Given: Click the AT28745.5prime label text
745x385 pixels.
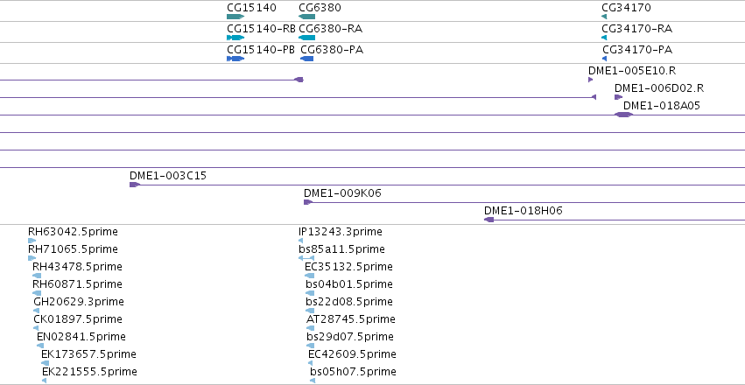Looking at the screenshot, I should coord(351,319).
